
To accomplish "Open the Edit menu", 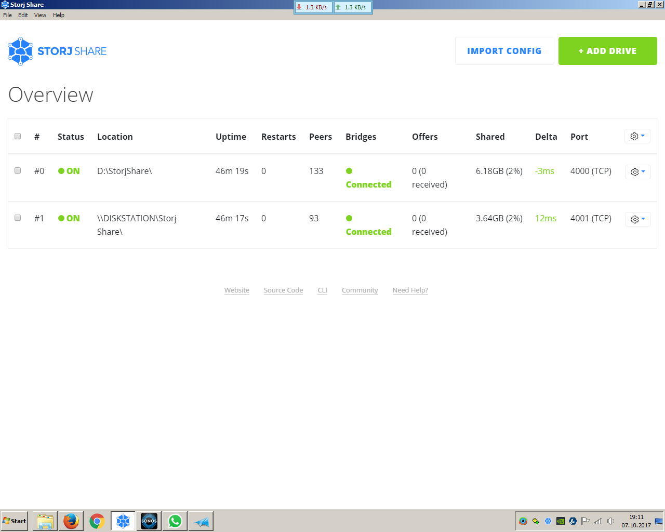I will [23, 15].
